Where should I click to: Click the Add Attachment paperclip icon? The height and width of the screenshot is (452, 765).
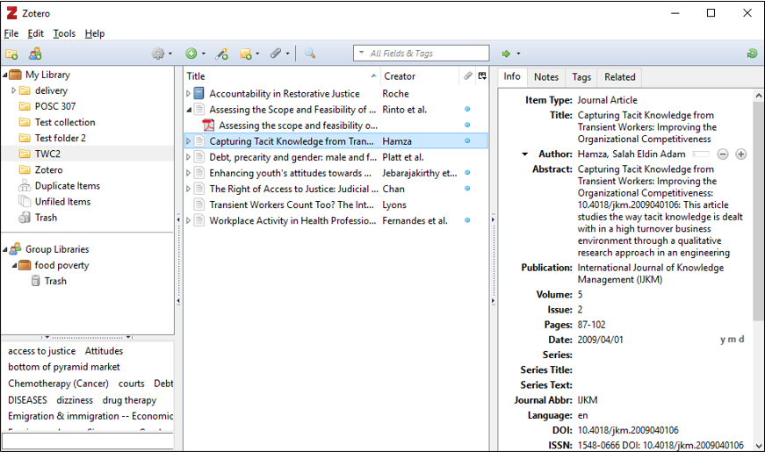tap(276, 54)
